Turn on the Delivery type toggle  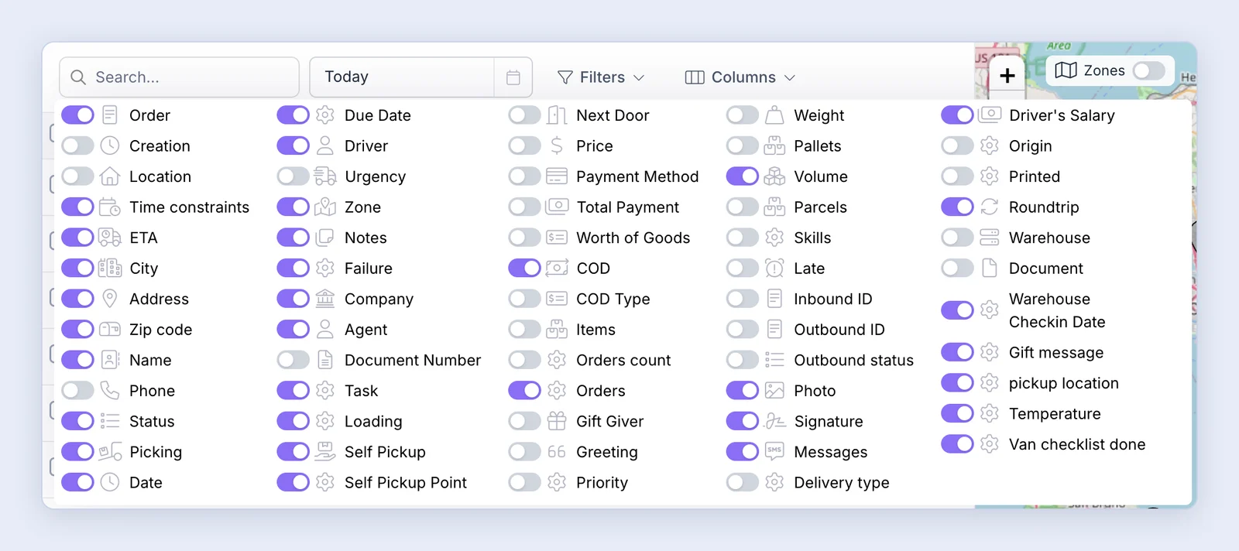[x=742, y=482]
